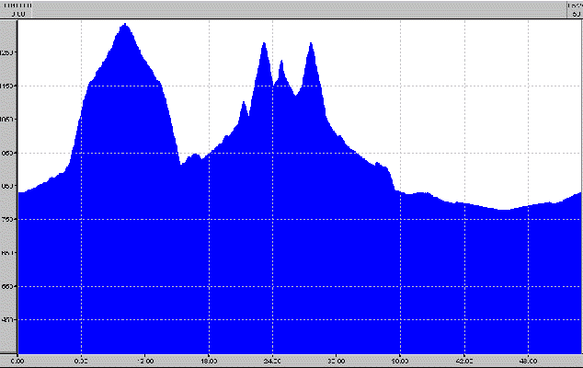Click the narrow middle peak between twin summits
Screen dimensions: 583x368
click(x=281, y=63)
